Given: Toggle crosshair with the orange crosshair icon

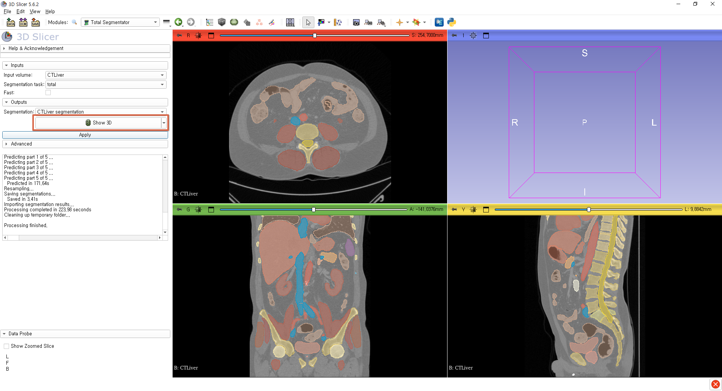Looking at the screenshot, I should pos(399,23).
